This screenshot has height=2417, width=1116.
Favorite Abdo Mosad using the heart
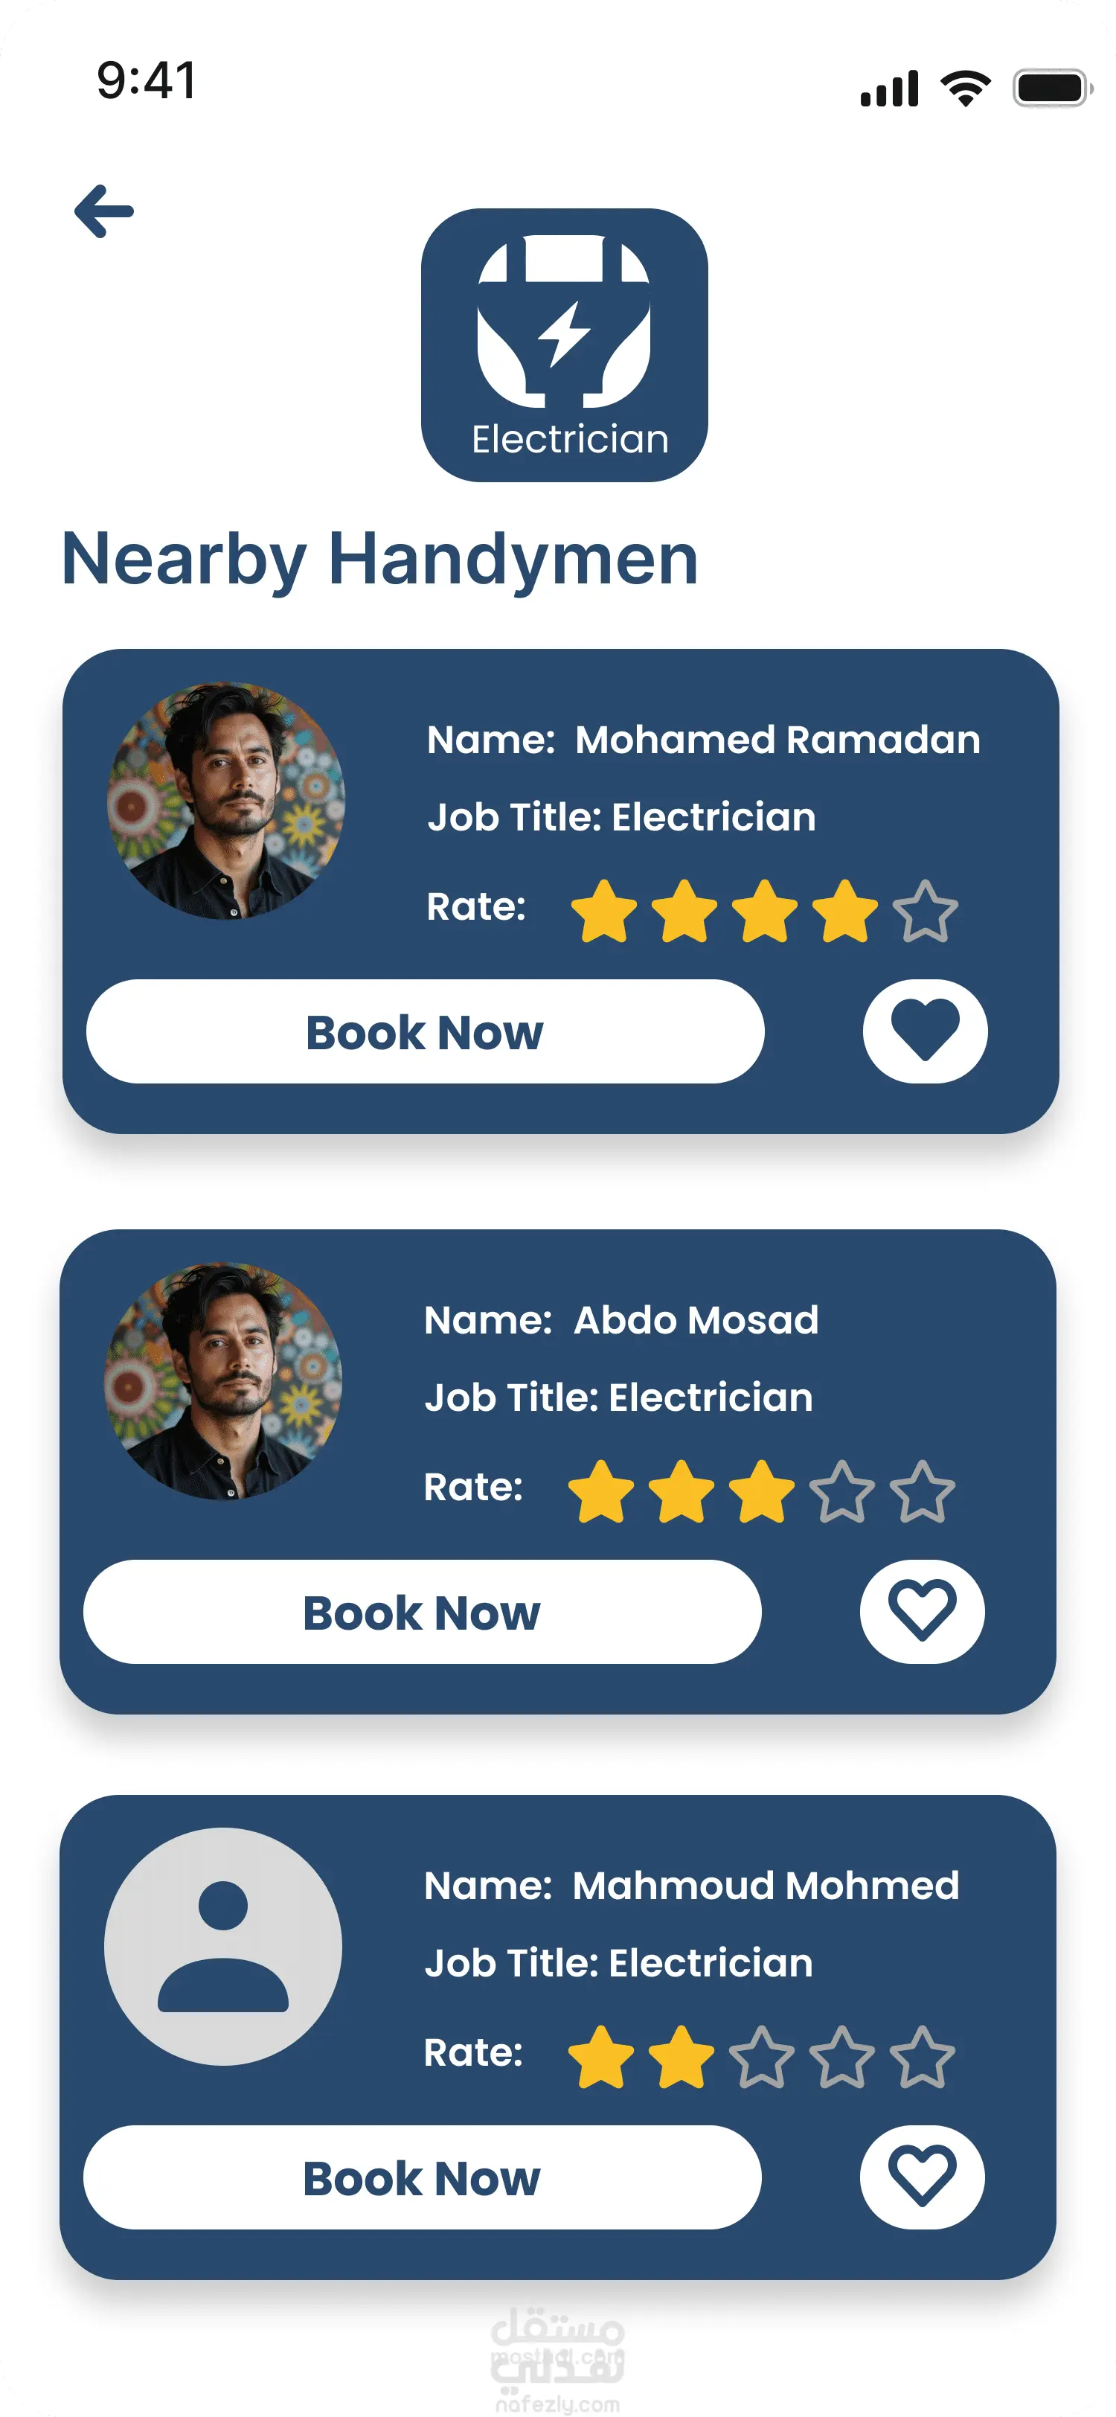[922, 1611]
